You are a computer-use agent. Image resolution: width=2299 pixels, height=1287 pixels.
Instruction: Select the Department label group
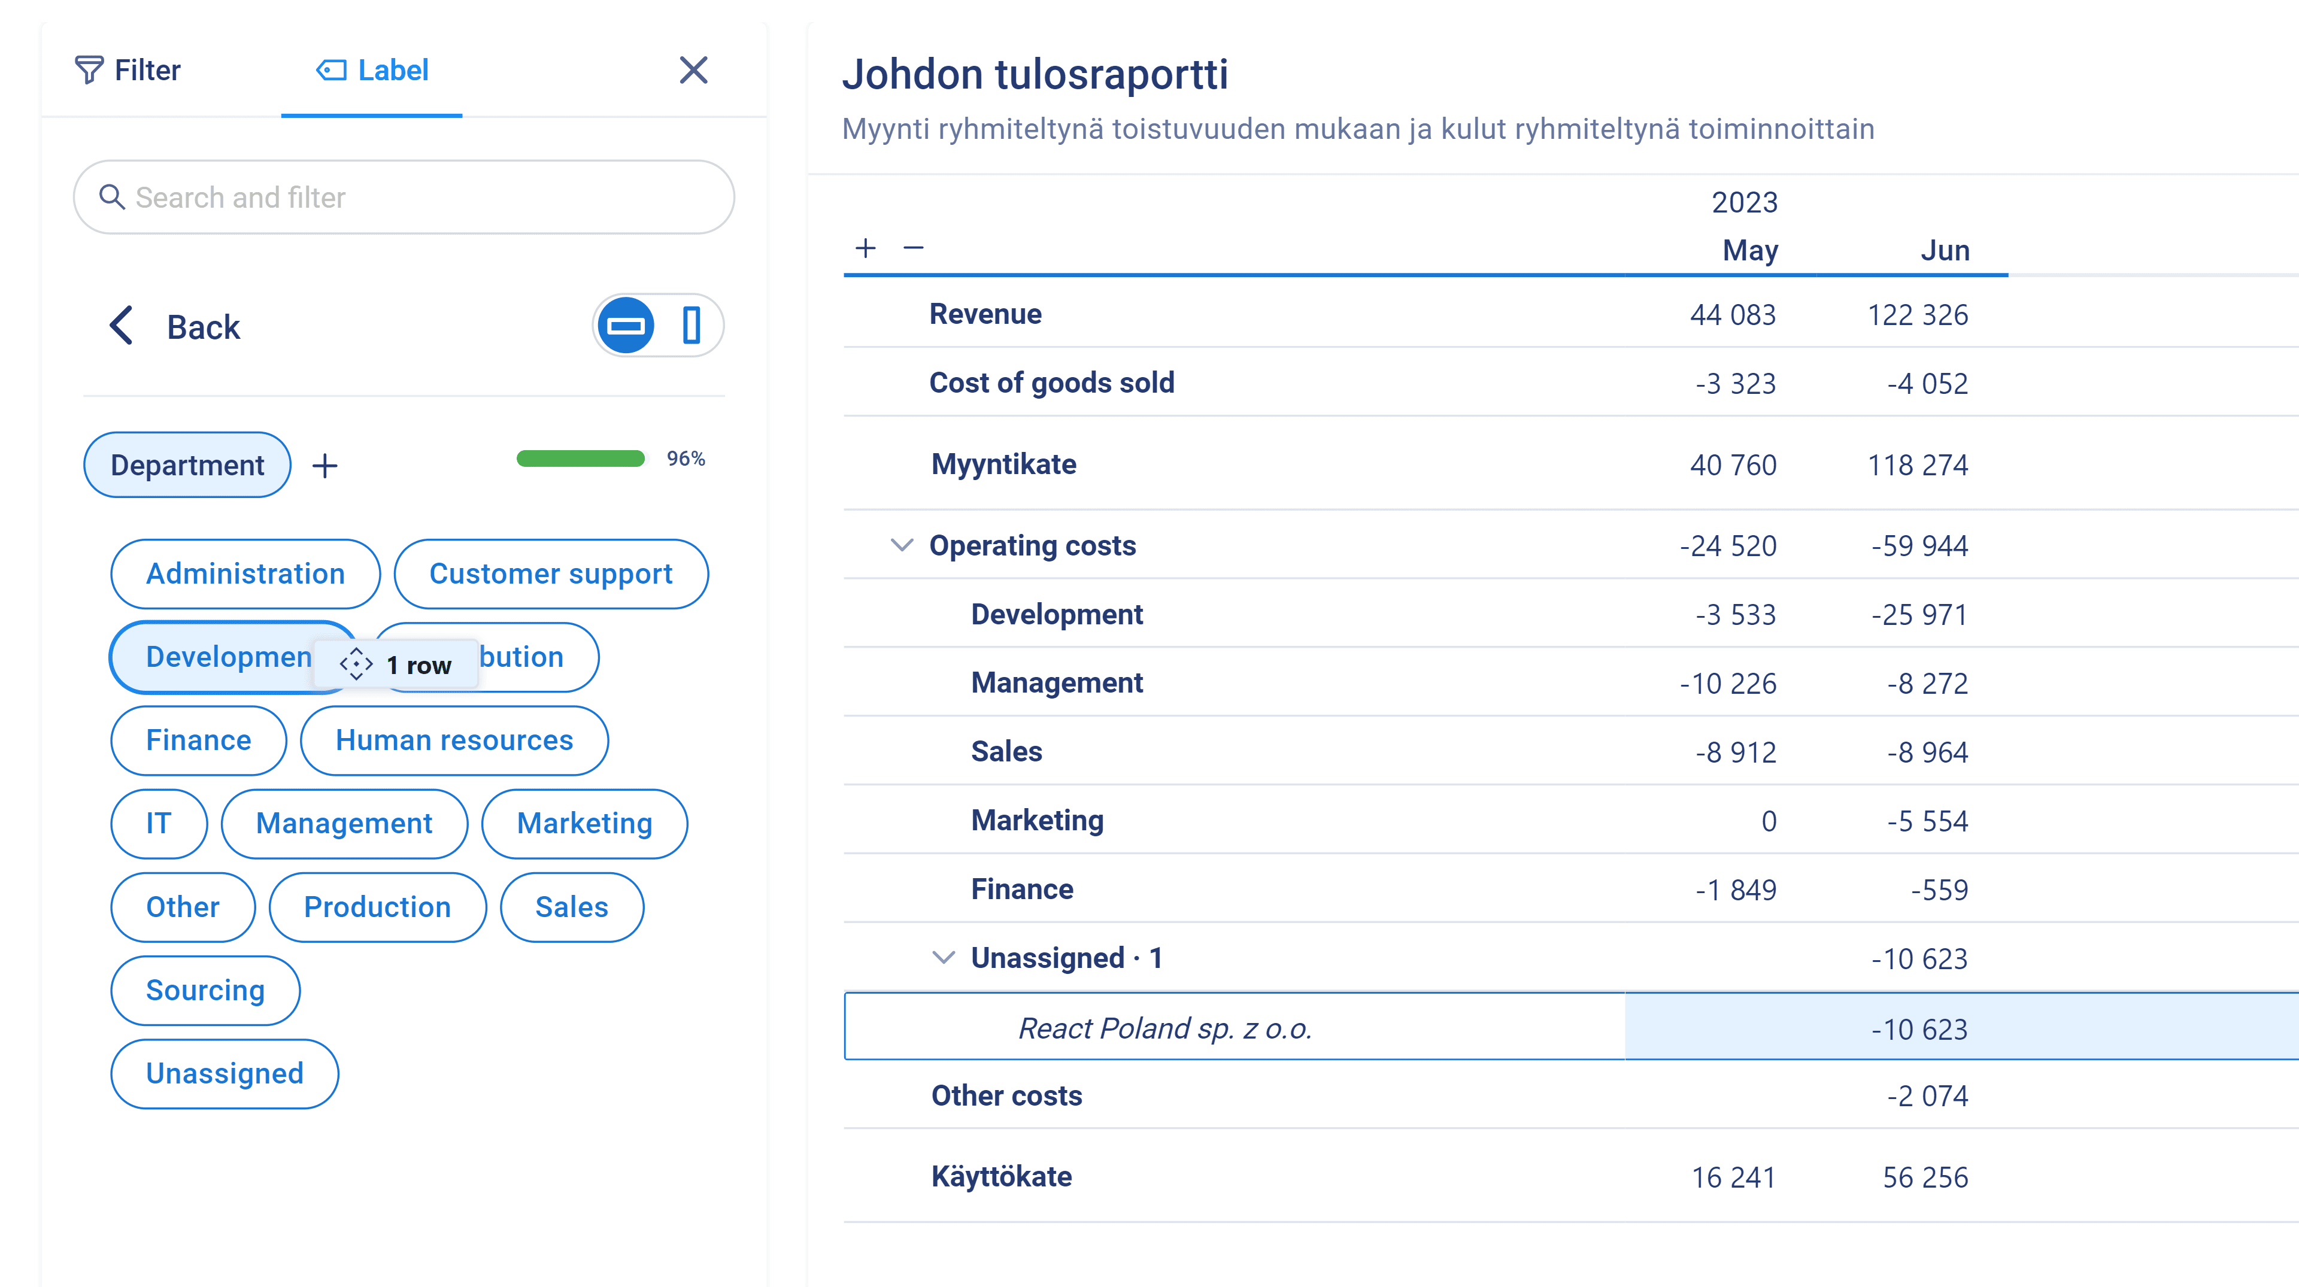(187, 465)
